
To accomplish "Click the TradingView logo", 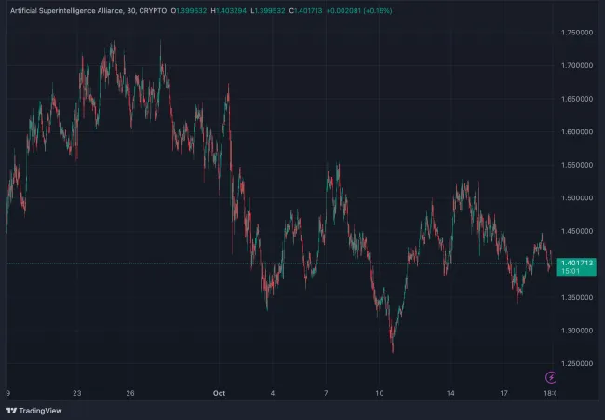I will pos(29,410).
